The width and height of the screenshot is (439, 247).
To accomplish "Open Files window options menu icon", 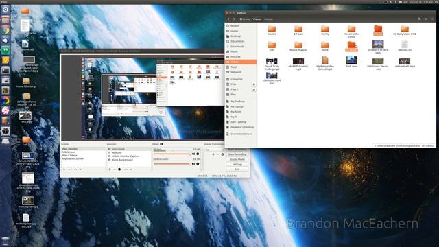I will pyautogui.click(x=432, y=19).
